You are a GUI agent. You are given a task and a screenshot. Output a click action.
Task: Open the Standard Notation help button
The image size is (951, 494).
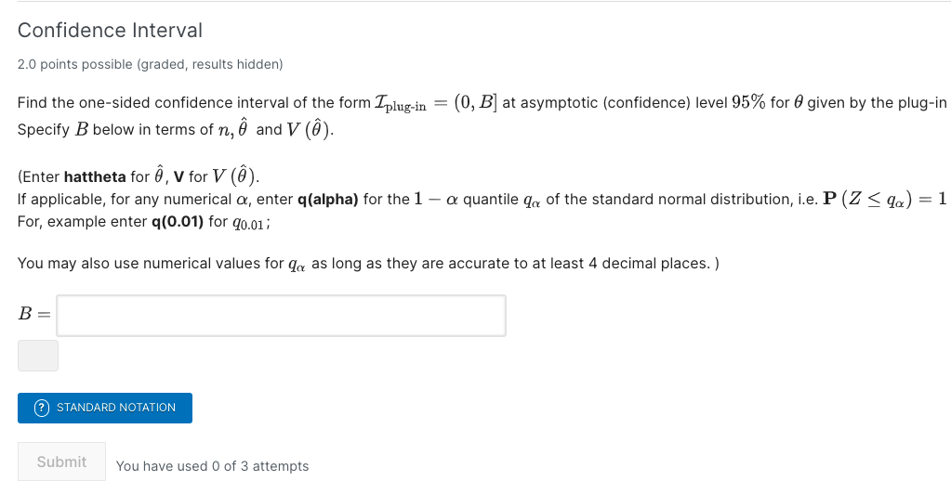[x=105, y=408]
